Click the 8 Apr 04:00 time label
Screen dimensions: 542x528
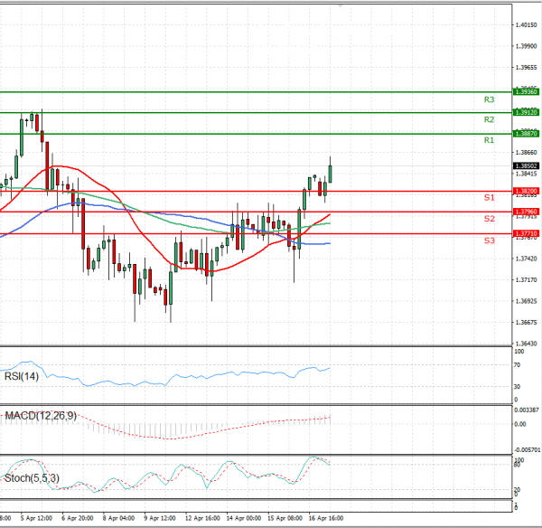[118, 518]
